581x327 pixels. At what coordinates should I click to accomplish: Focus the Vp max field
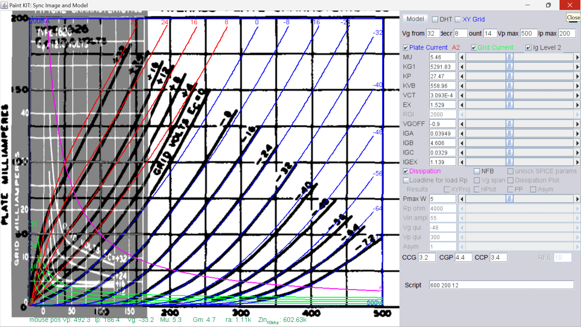click(x=529, y=34)
